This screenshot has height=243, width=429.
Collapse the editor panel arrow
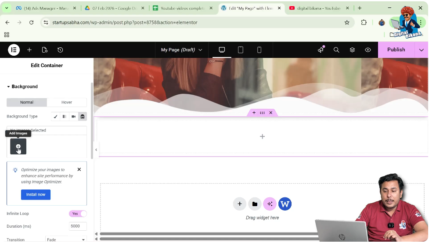[x=96, y=150]
